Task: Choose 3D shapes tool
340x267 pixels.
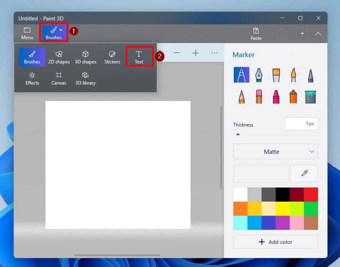Action: 85,57
